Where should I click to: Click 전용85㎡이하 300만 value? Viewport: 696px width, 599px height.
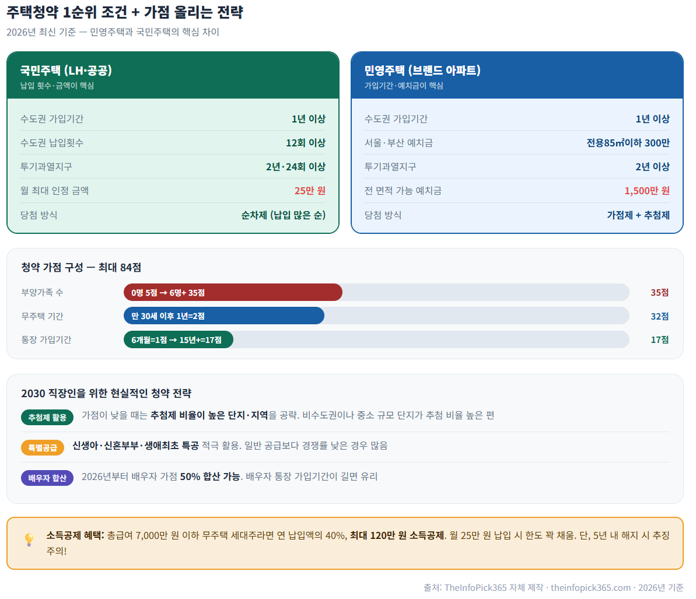click(x=628, y=143)
